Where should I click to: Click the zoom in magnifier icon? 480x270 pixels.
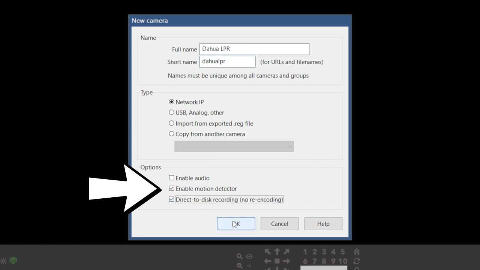pos(240,256)
